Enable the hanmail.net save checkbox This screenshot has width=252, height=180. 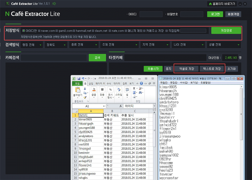tap(74, 31)
